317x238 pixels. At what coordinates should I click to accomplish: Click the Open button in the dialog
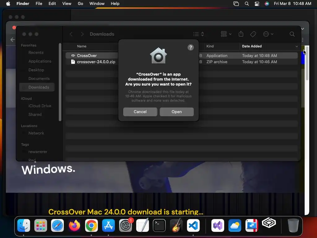click(176, 112)
